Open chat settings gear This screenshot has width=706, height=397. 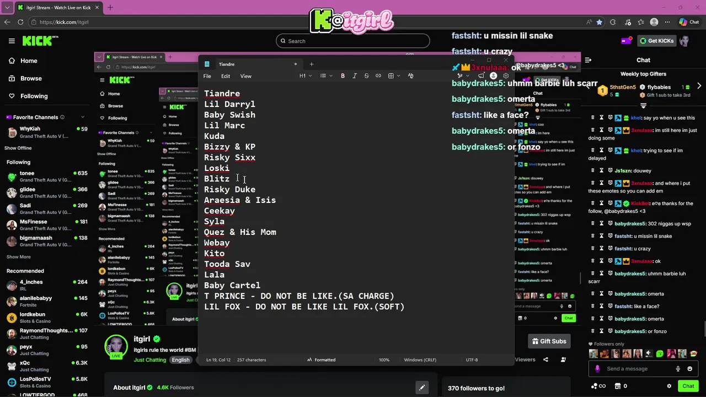pos(669,386)
